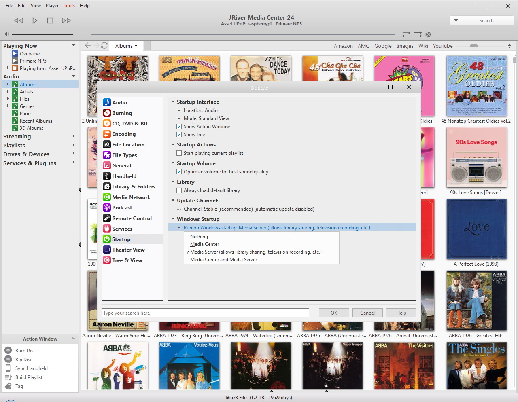Open the Mode: Standard View dropdown
This screenshot has width=518, height=402.
pyautogui.click(x=179, y=118)
